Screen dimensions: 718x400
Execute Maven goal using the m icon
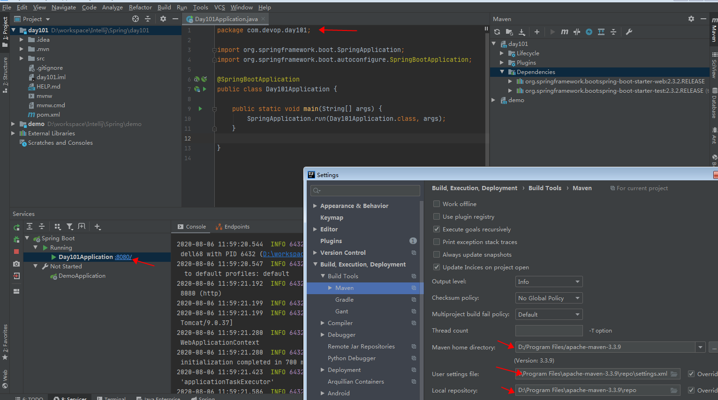pos(565,32)
